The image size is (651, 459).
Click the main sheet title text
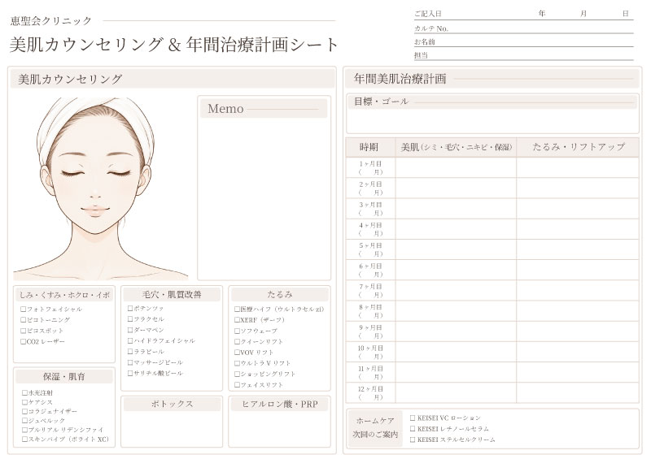coord(173,45)
